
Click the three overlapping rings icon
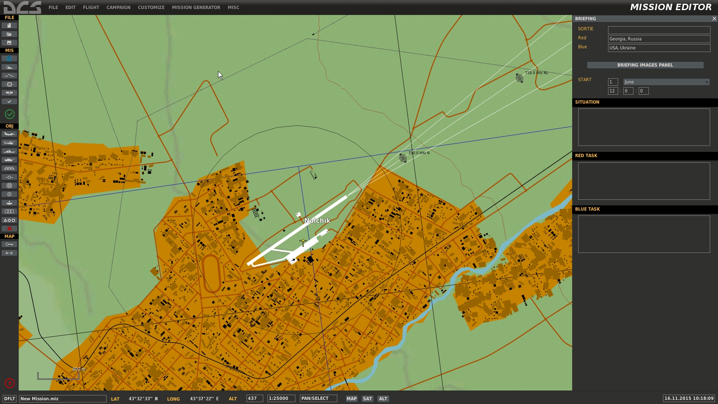point(9,211)
